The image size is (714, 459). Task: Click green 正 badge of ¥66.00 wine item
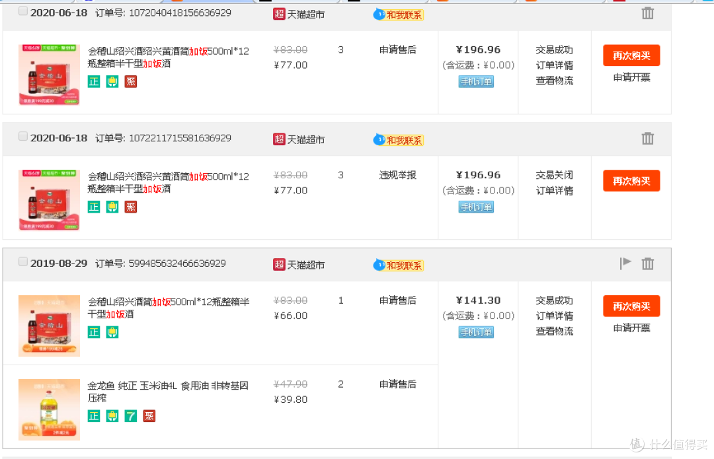click(x=94, y=332)
